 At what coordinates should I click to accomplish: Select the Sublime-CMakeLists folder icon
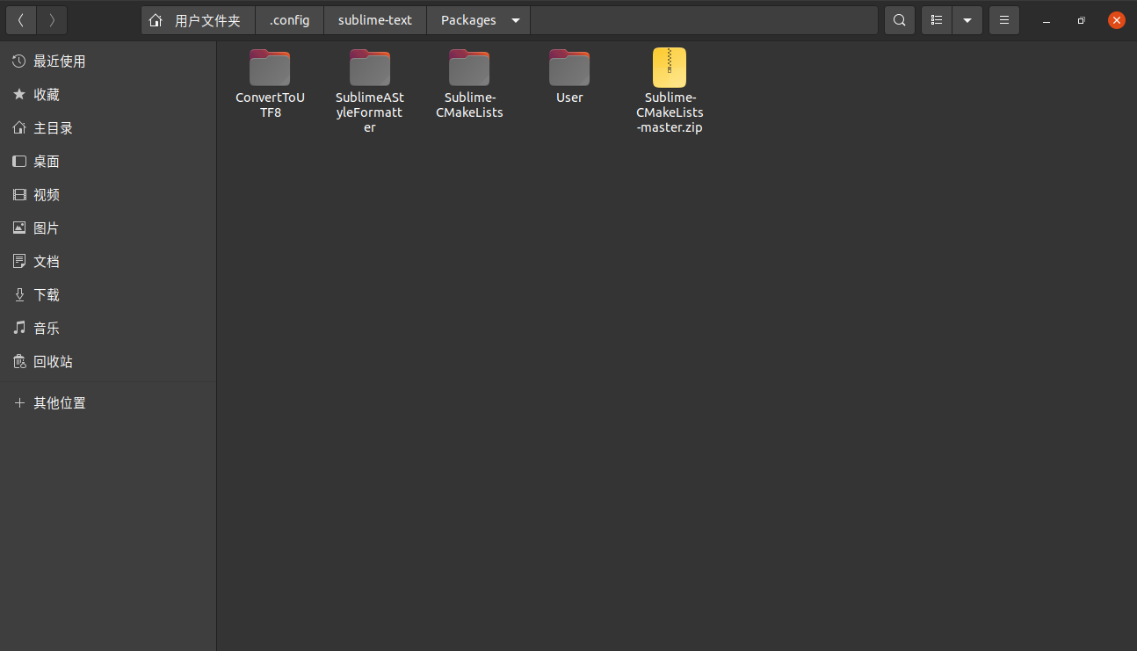click(x=469, y=68)
